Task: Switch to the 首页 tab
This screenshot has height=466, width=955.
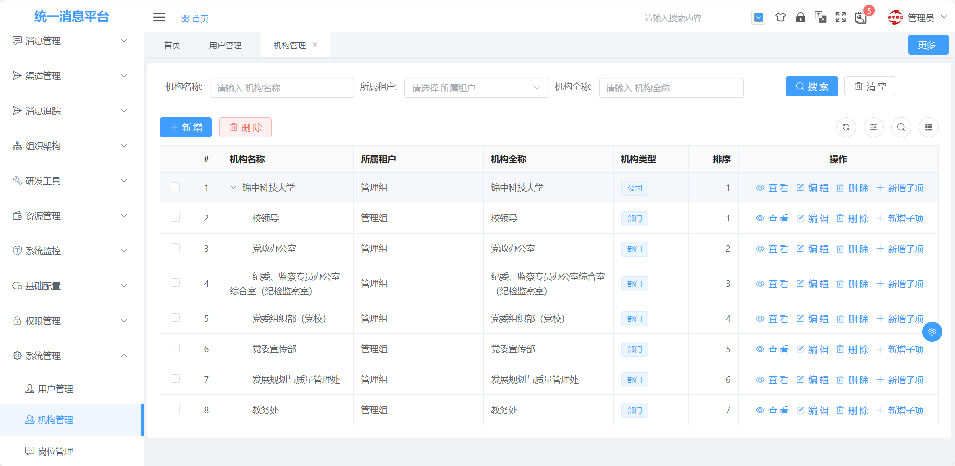Action: [x=172, y=45]
